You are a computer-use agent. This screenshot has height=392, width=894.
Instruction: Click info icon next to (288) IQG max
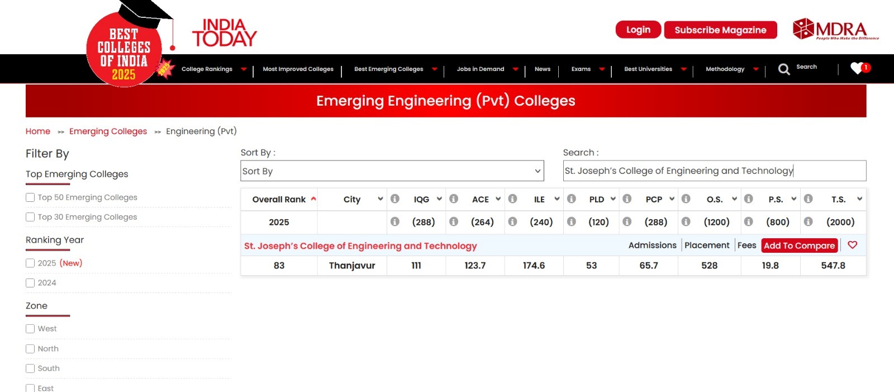coord(395,222)
